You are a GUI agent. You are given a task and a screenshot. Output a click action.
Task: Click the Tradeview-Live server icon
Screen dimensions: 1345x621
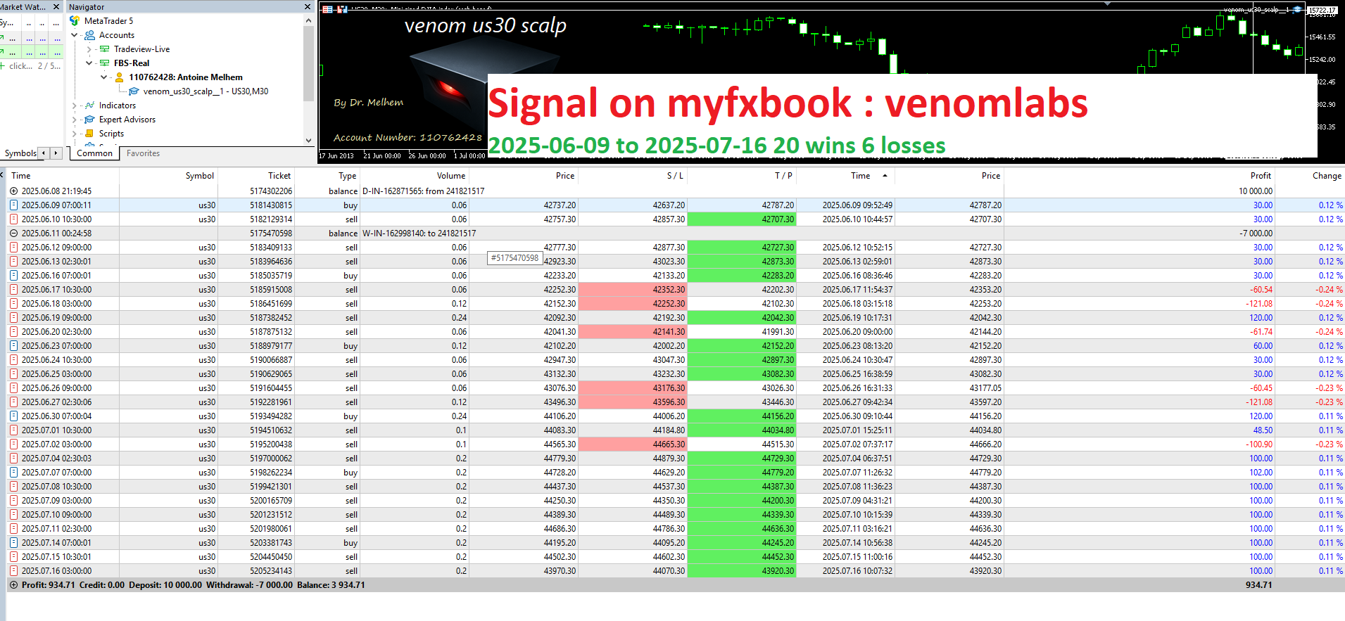click(104, 49)
